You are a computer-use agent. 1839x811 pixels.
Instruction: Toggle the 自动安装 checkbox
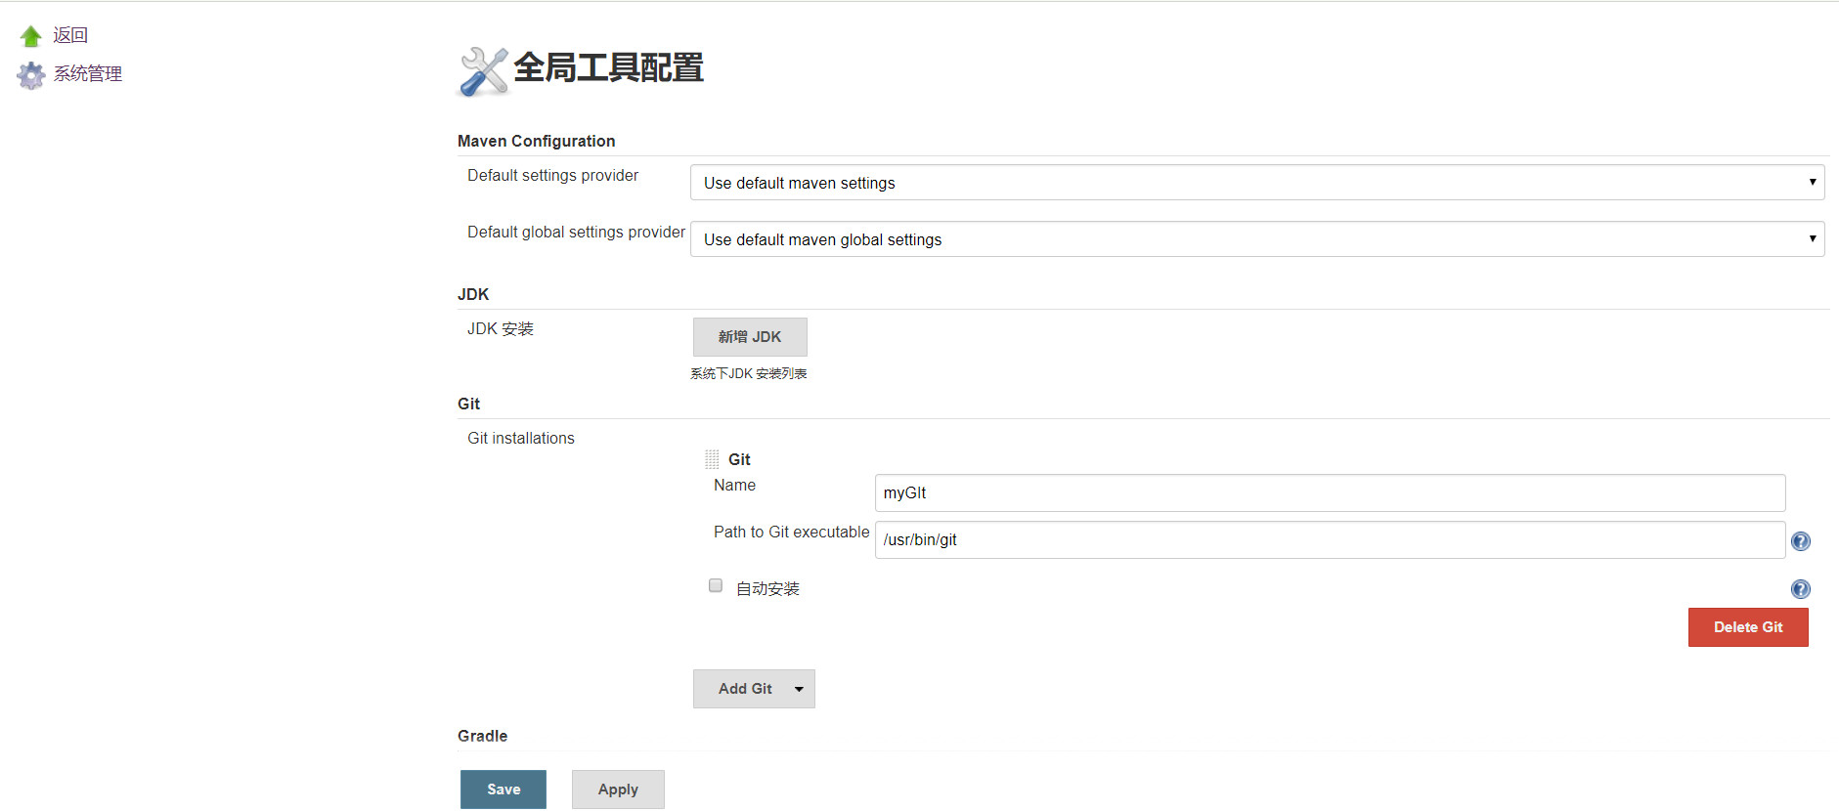coord(716,585)
